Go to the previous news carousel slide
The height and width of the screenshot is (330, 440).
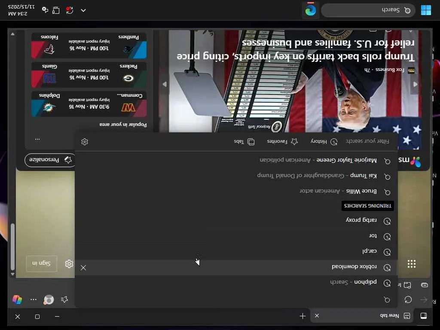[416, 84]
